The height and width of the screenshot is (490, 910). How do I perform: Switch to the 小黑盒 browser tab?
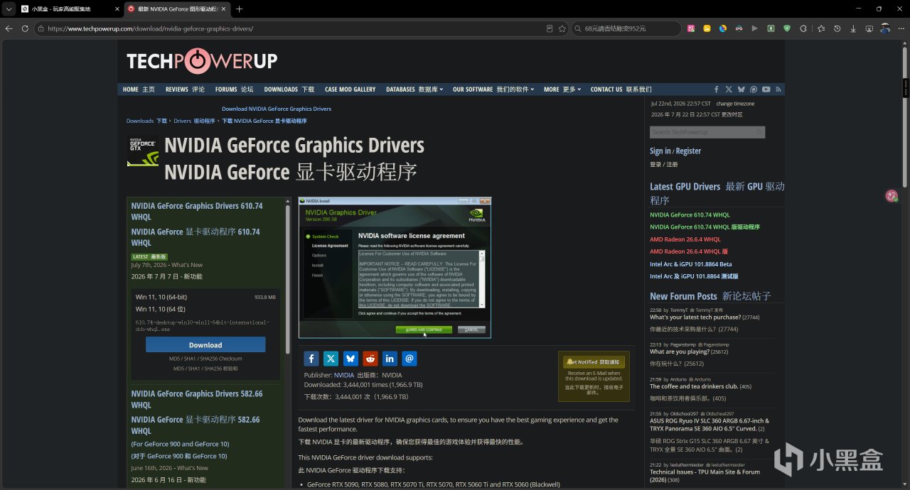point(69,9)
